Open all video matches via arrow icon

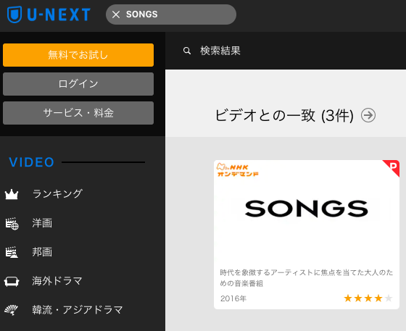coord(368,115)
